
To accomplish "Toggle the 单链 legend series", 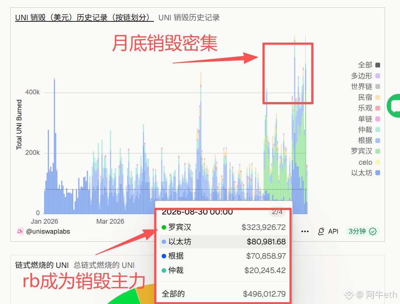I will click(x=369, y=119).
